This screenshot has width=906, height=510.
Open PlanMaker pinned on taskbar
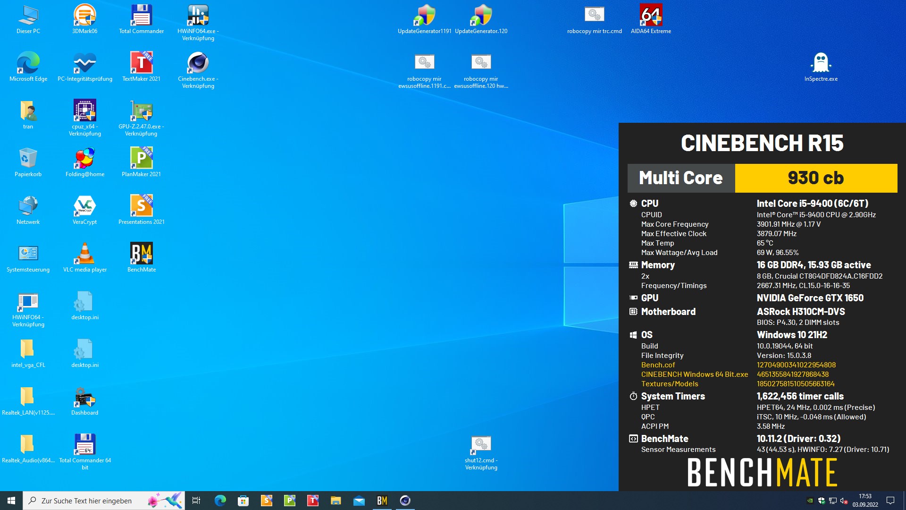(290, 501)
